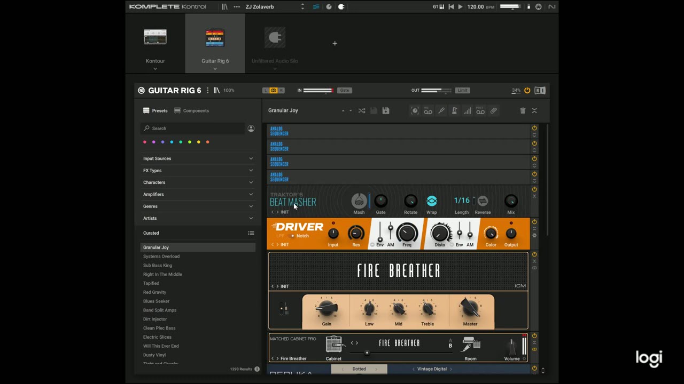Screen dimensions: 684x384
Task: Expand the Characters filter
Action: point(198,182)
